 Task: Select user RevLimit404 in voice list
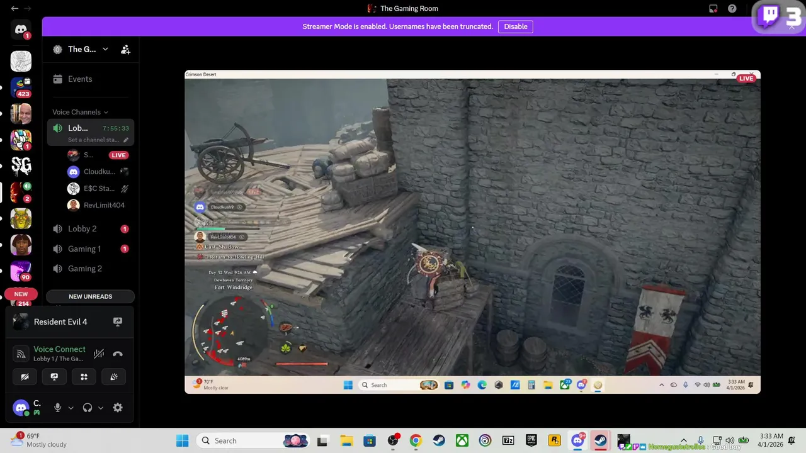pyautogui.click(x=98, y=205)
